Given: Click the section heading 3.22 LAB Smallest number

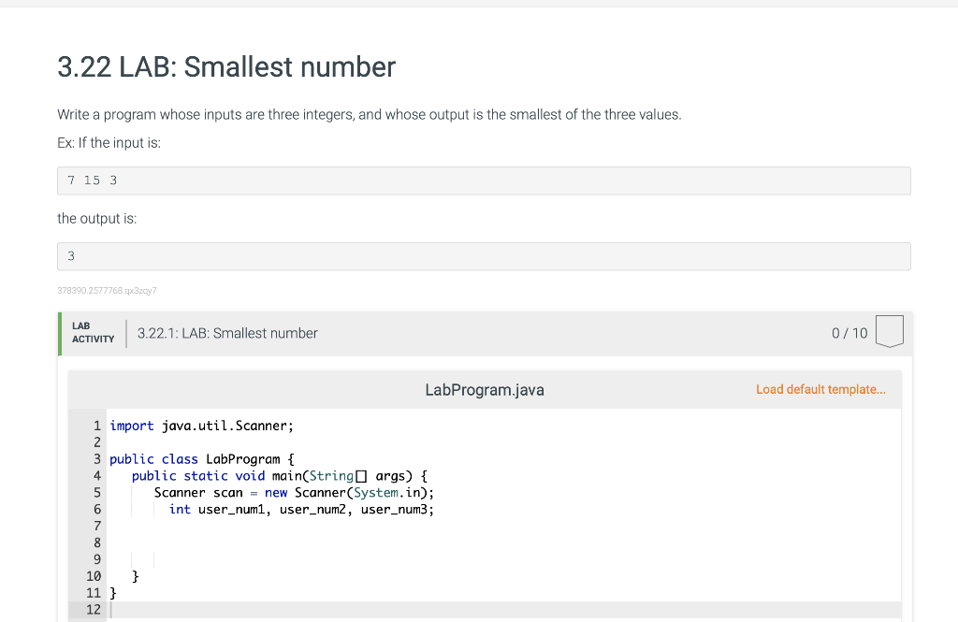Looking at the screenshot, I should pyautogui.click(x=225, y=67).
